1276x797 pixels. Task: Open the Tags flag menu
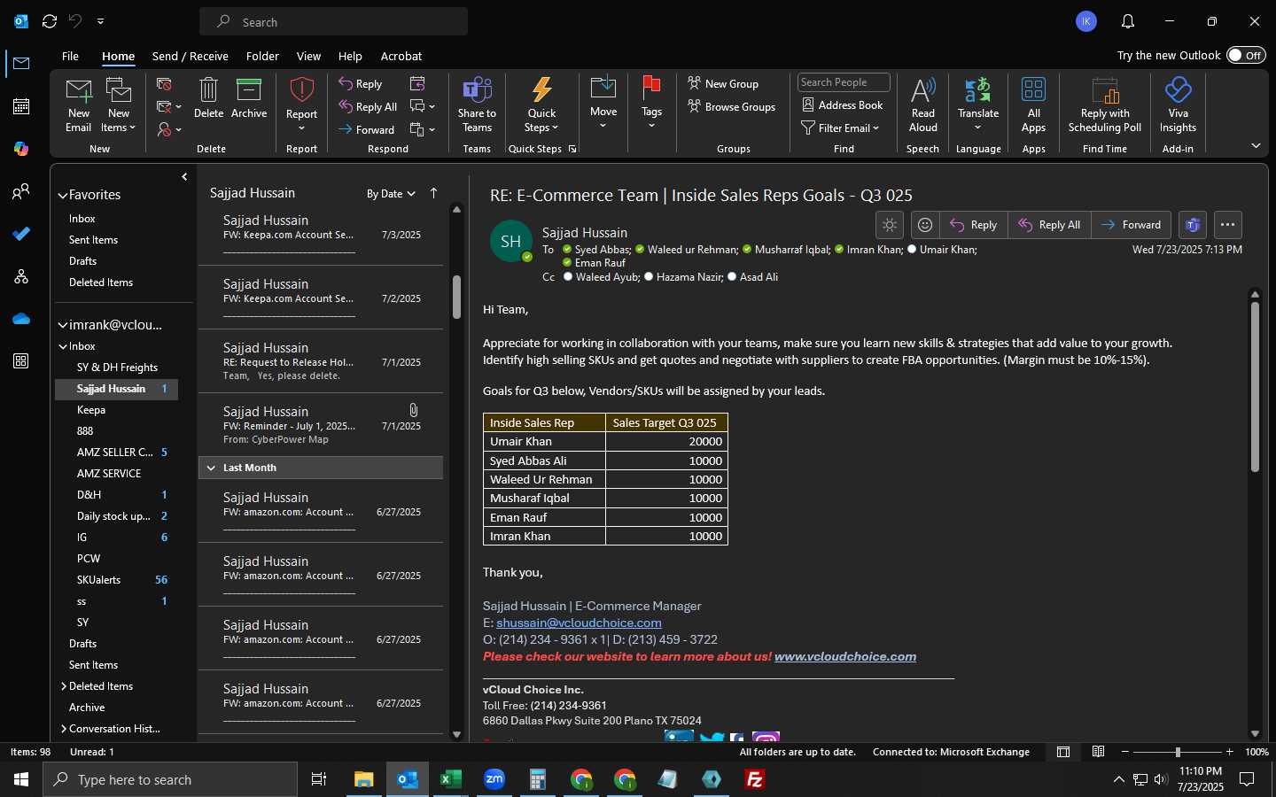click(x=651, y=104)
